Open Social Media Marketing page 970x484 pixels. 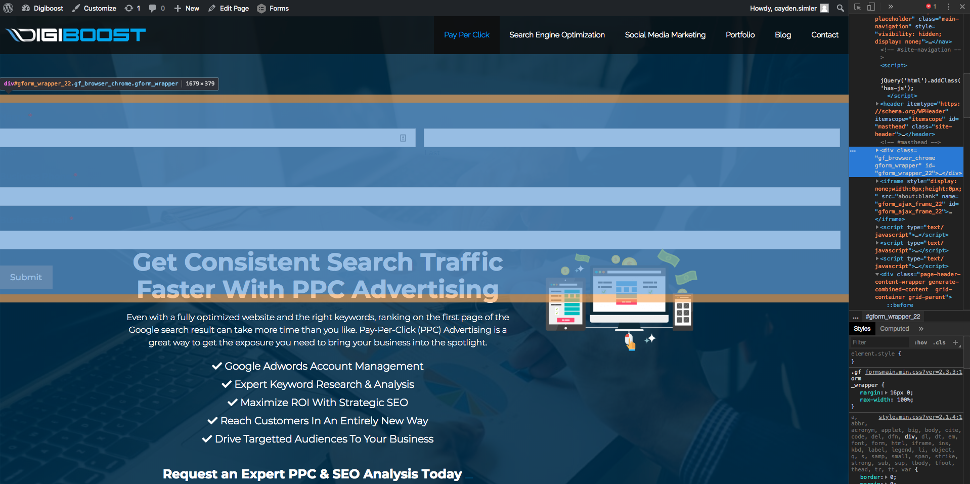click(x=665, y=35)
